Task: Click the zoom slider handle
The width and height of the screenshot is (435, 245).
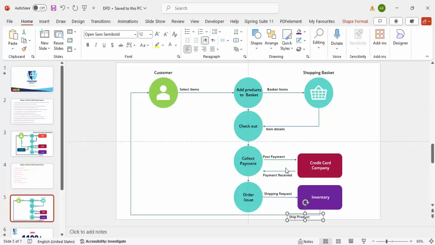Action: tap(386, 241)
